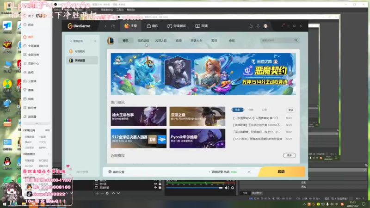This screenshot has height=208, width=370.
Task: Toggle visibility of the 英雄联盟 source in OBS
Action: 155,188
